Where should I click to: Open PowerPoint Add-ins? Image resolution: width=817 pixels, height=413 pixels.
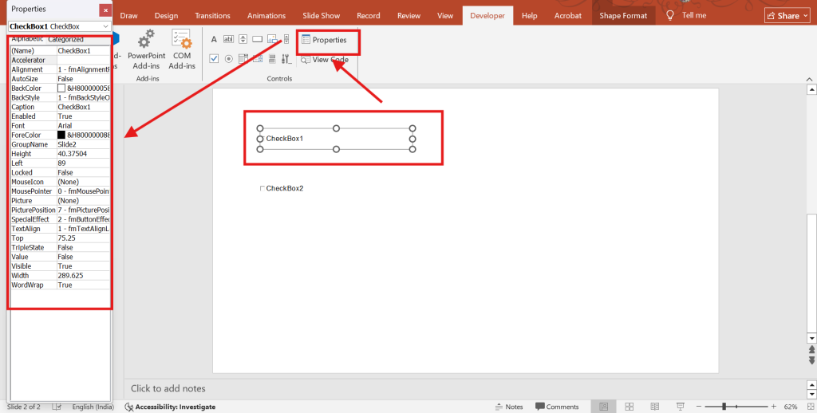(x=147, y=49)
